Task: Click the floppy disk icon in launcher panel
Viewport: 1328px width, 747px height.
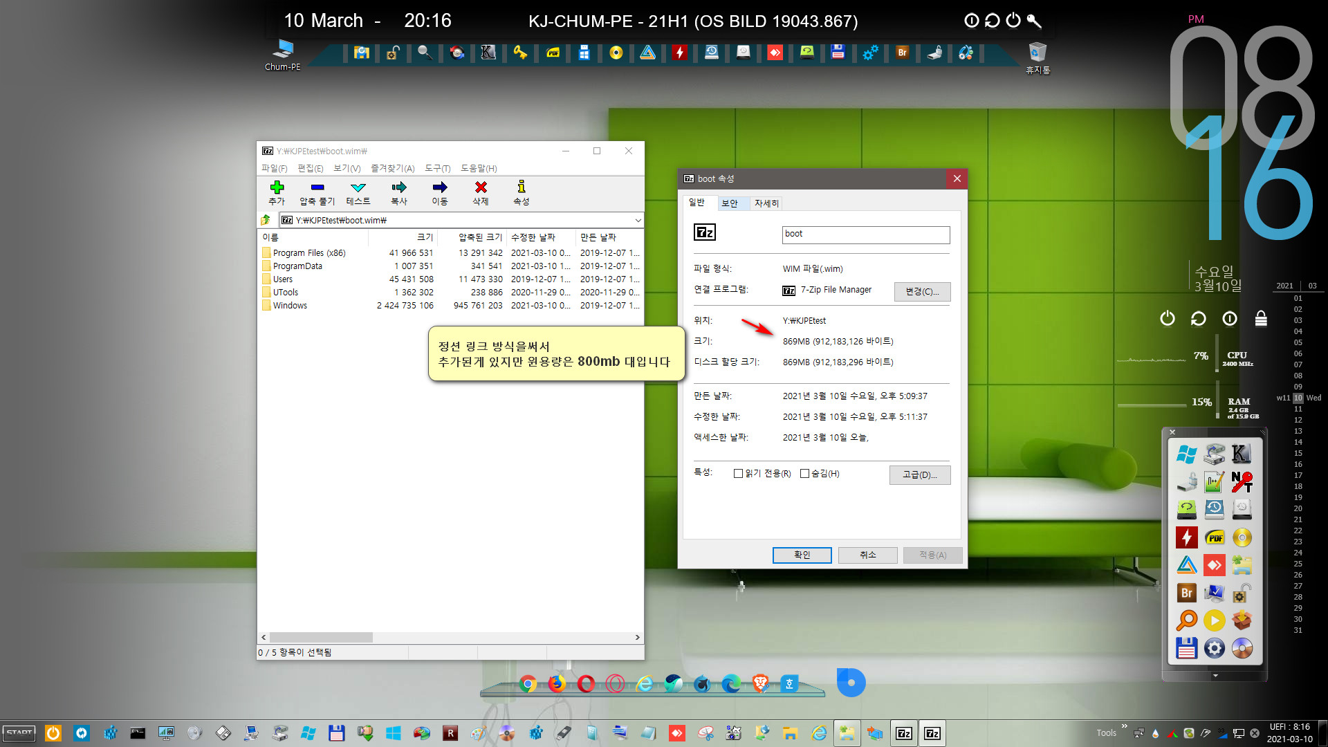Action: point(1186,648)
